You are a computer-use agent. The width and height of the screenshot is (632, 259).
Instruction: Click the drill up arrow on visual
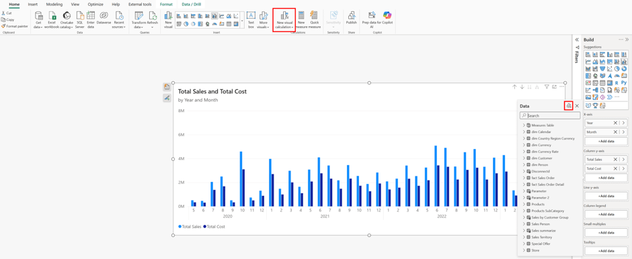(514, 87)
